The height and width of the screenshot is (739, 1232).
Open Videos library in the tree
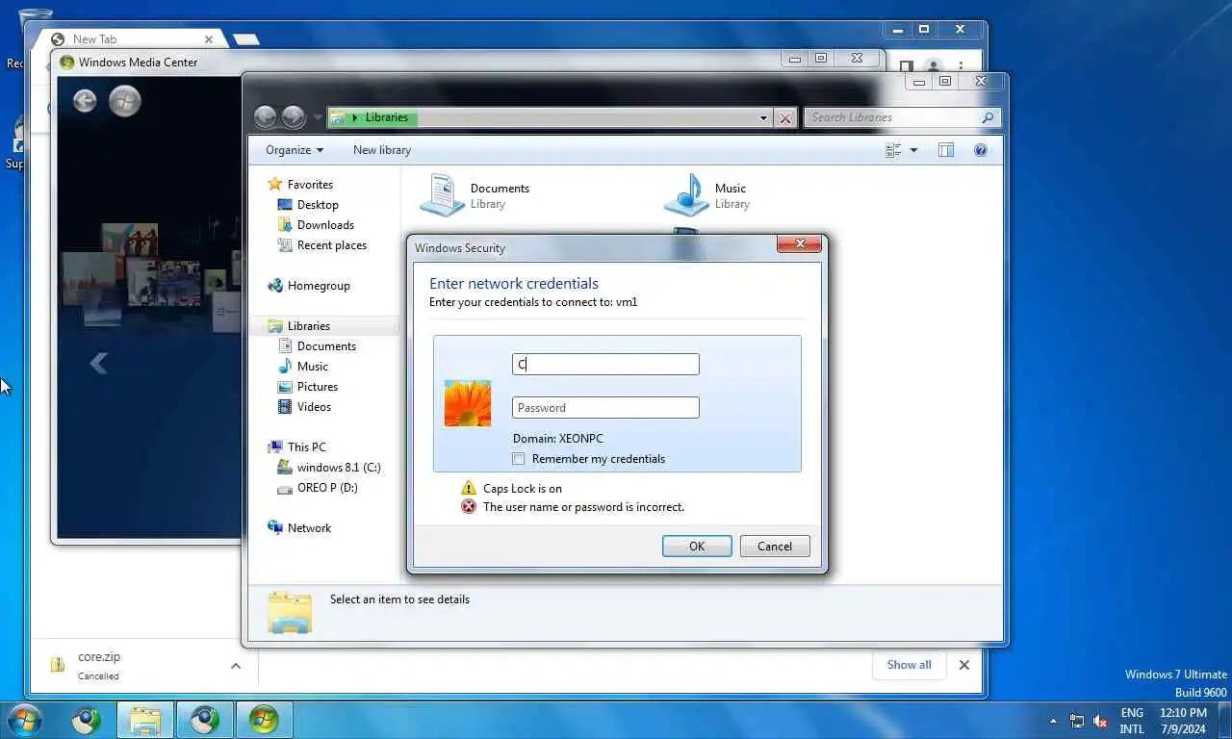click(x=314, y=407)
